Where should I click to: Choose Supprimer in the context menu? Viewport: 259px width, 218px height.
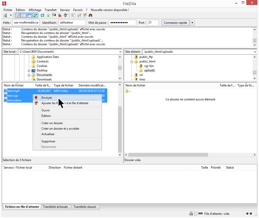pos(48,141)
